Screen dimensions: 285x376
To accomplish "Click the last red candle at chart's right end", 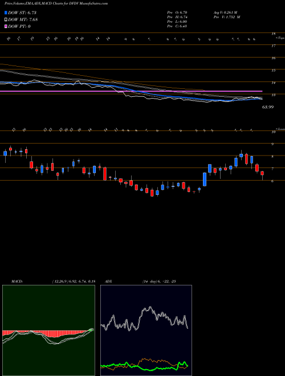I will click(262, 173).
